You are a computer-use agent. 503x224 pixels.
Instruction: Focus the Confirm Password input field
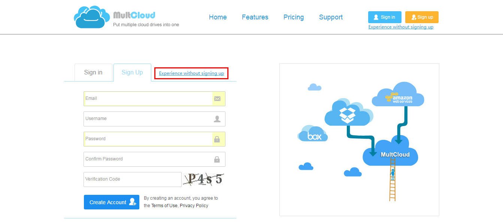click(x=154, y=159)
